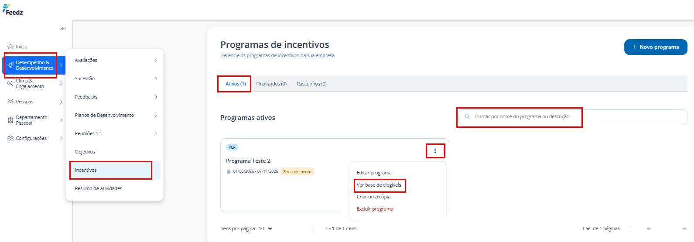Click the Departamento Pessoal badge icon
Image resolution: width=694 pixels, height=242 pixels.
[10, 120]
